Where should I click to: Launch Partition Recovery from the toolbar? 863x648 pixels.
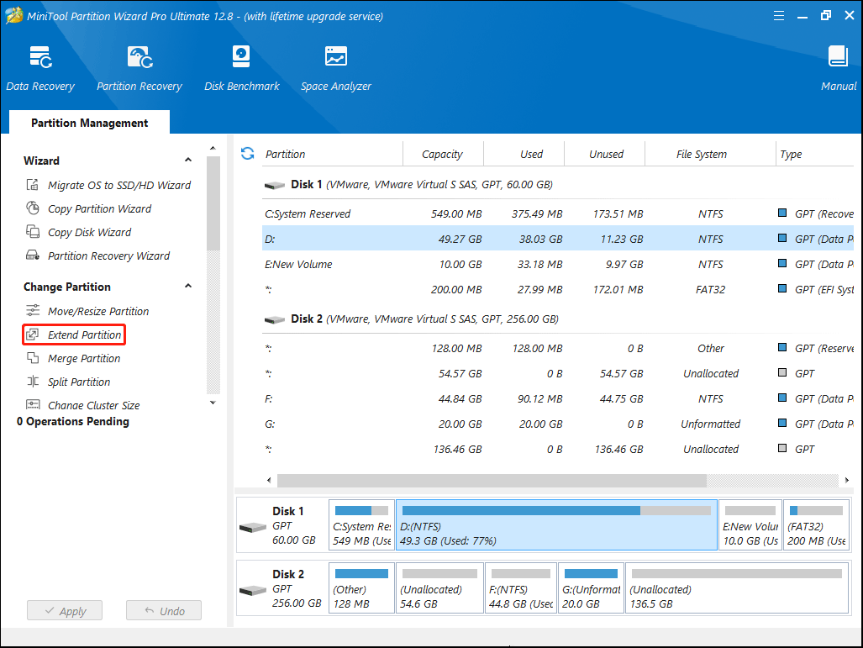pyautogui.click(x=139, y=68)
